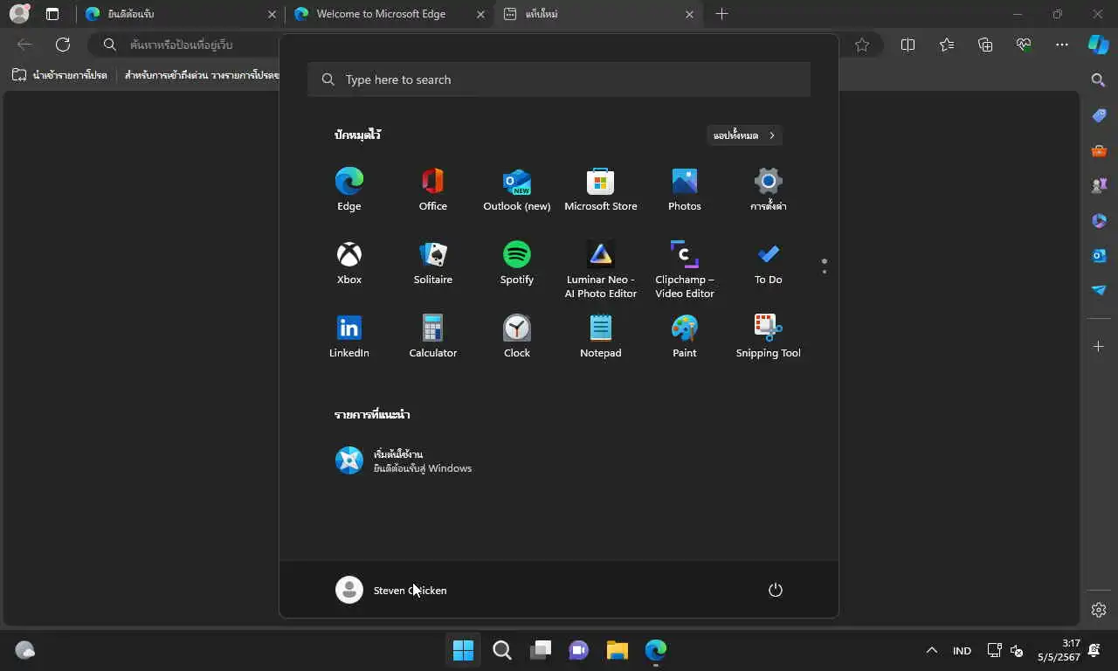Switch to the first Edge tab
Image resolution: width=1118 pixels, height=671 pixels.
[182, 14]
